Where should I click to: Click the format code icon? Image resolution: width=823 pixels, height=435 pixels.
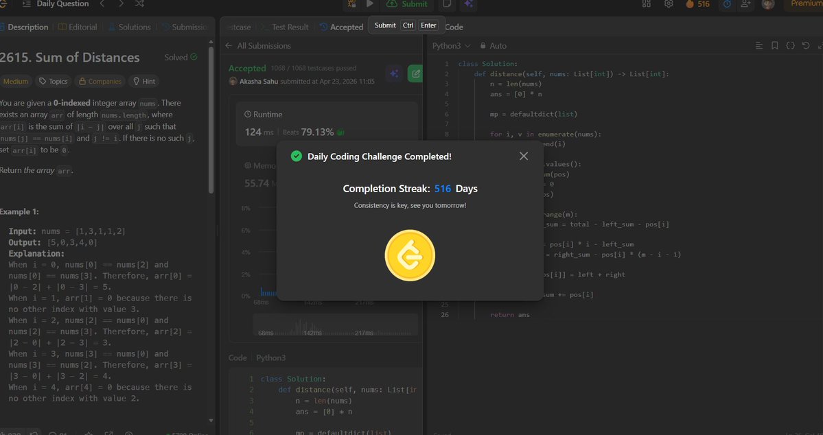pyautogui.click(x=759, y=46)
